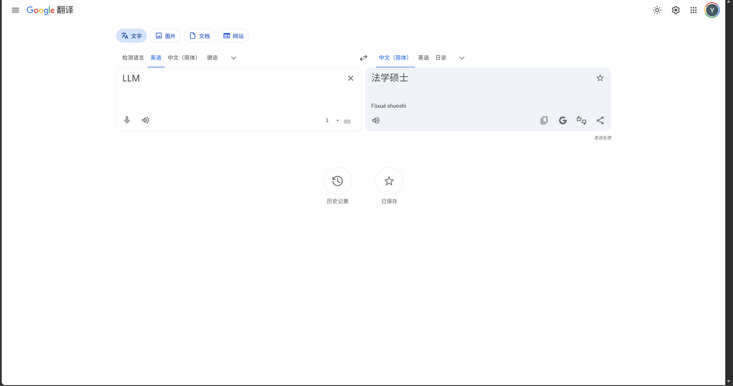This screenshot has height=386, width=733.
Task: Select 德语 as source language
Action: coord(212,58)
